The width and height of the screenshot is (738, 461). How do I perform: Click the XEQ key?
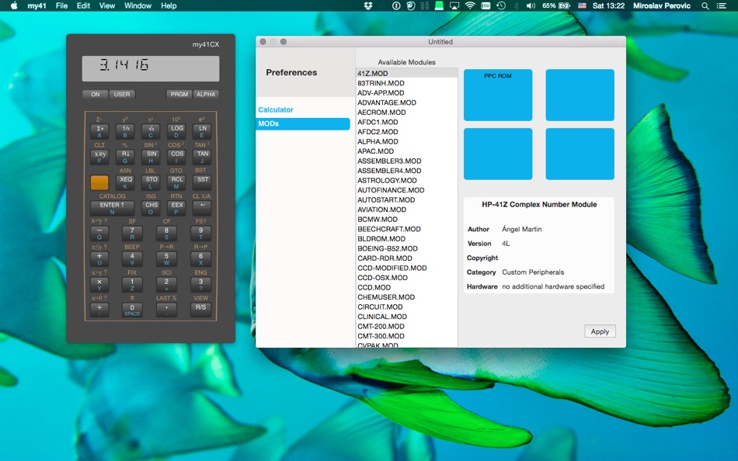coord(126,182)
